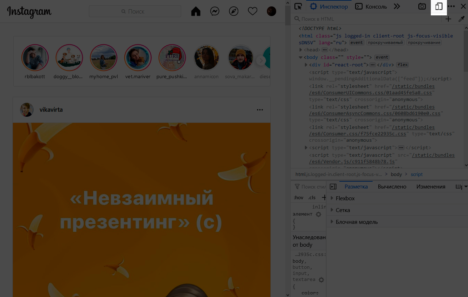
Task: Select the Разметка tab
Action: pyautogui.click(x=356, y=187)
